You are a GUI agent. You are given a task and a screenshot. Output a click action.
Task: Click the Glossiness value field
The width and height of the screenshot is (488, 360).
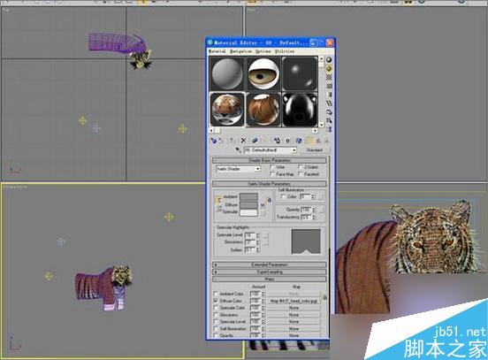(250, 242)
